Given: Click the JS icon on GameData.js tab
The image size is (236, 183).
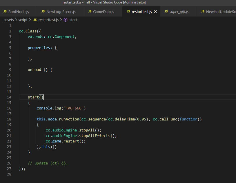Looking at the screenshot, I should click(90, 11).
